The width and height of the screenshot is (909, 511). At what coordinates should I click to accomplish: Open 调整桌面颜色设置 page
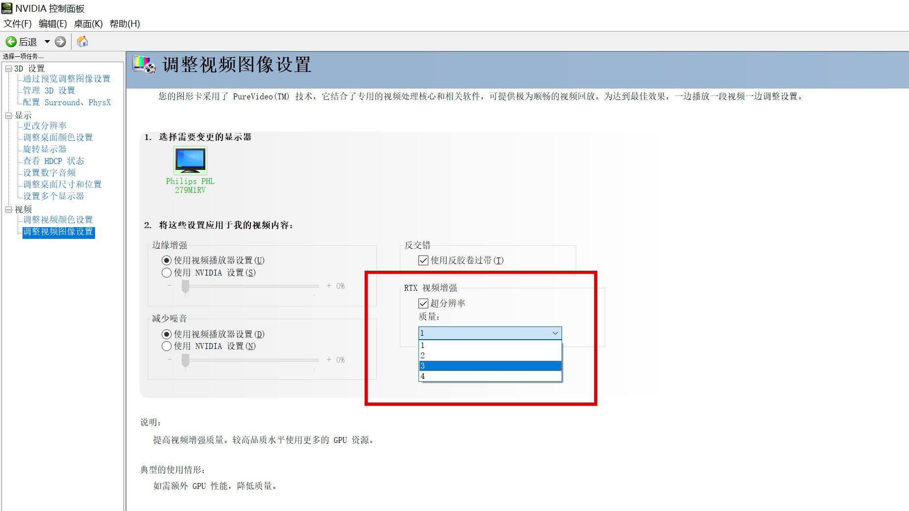(x=58, y=138)
